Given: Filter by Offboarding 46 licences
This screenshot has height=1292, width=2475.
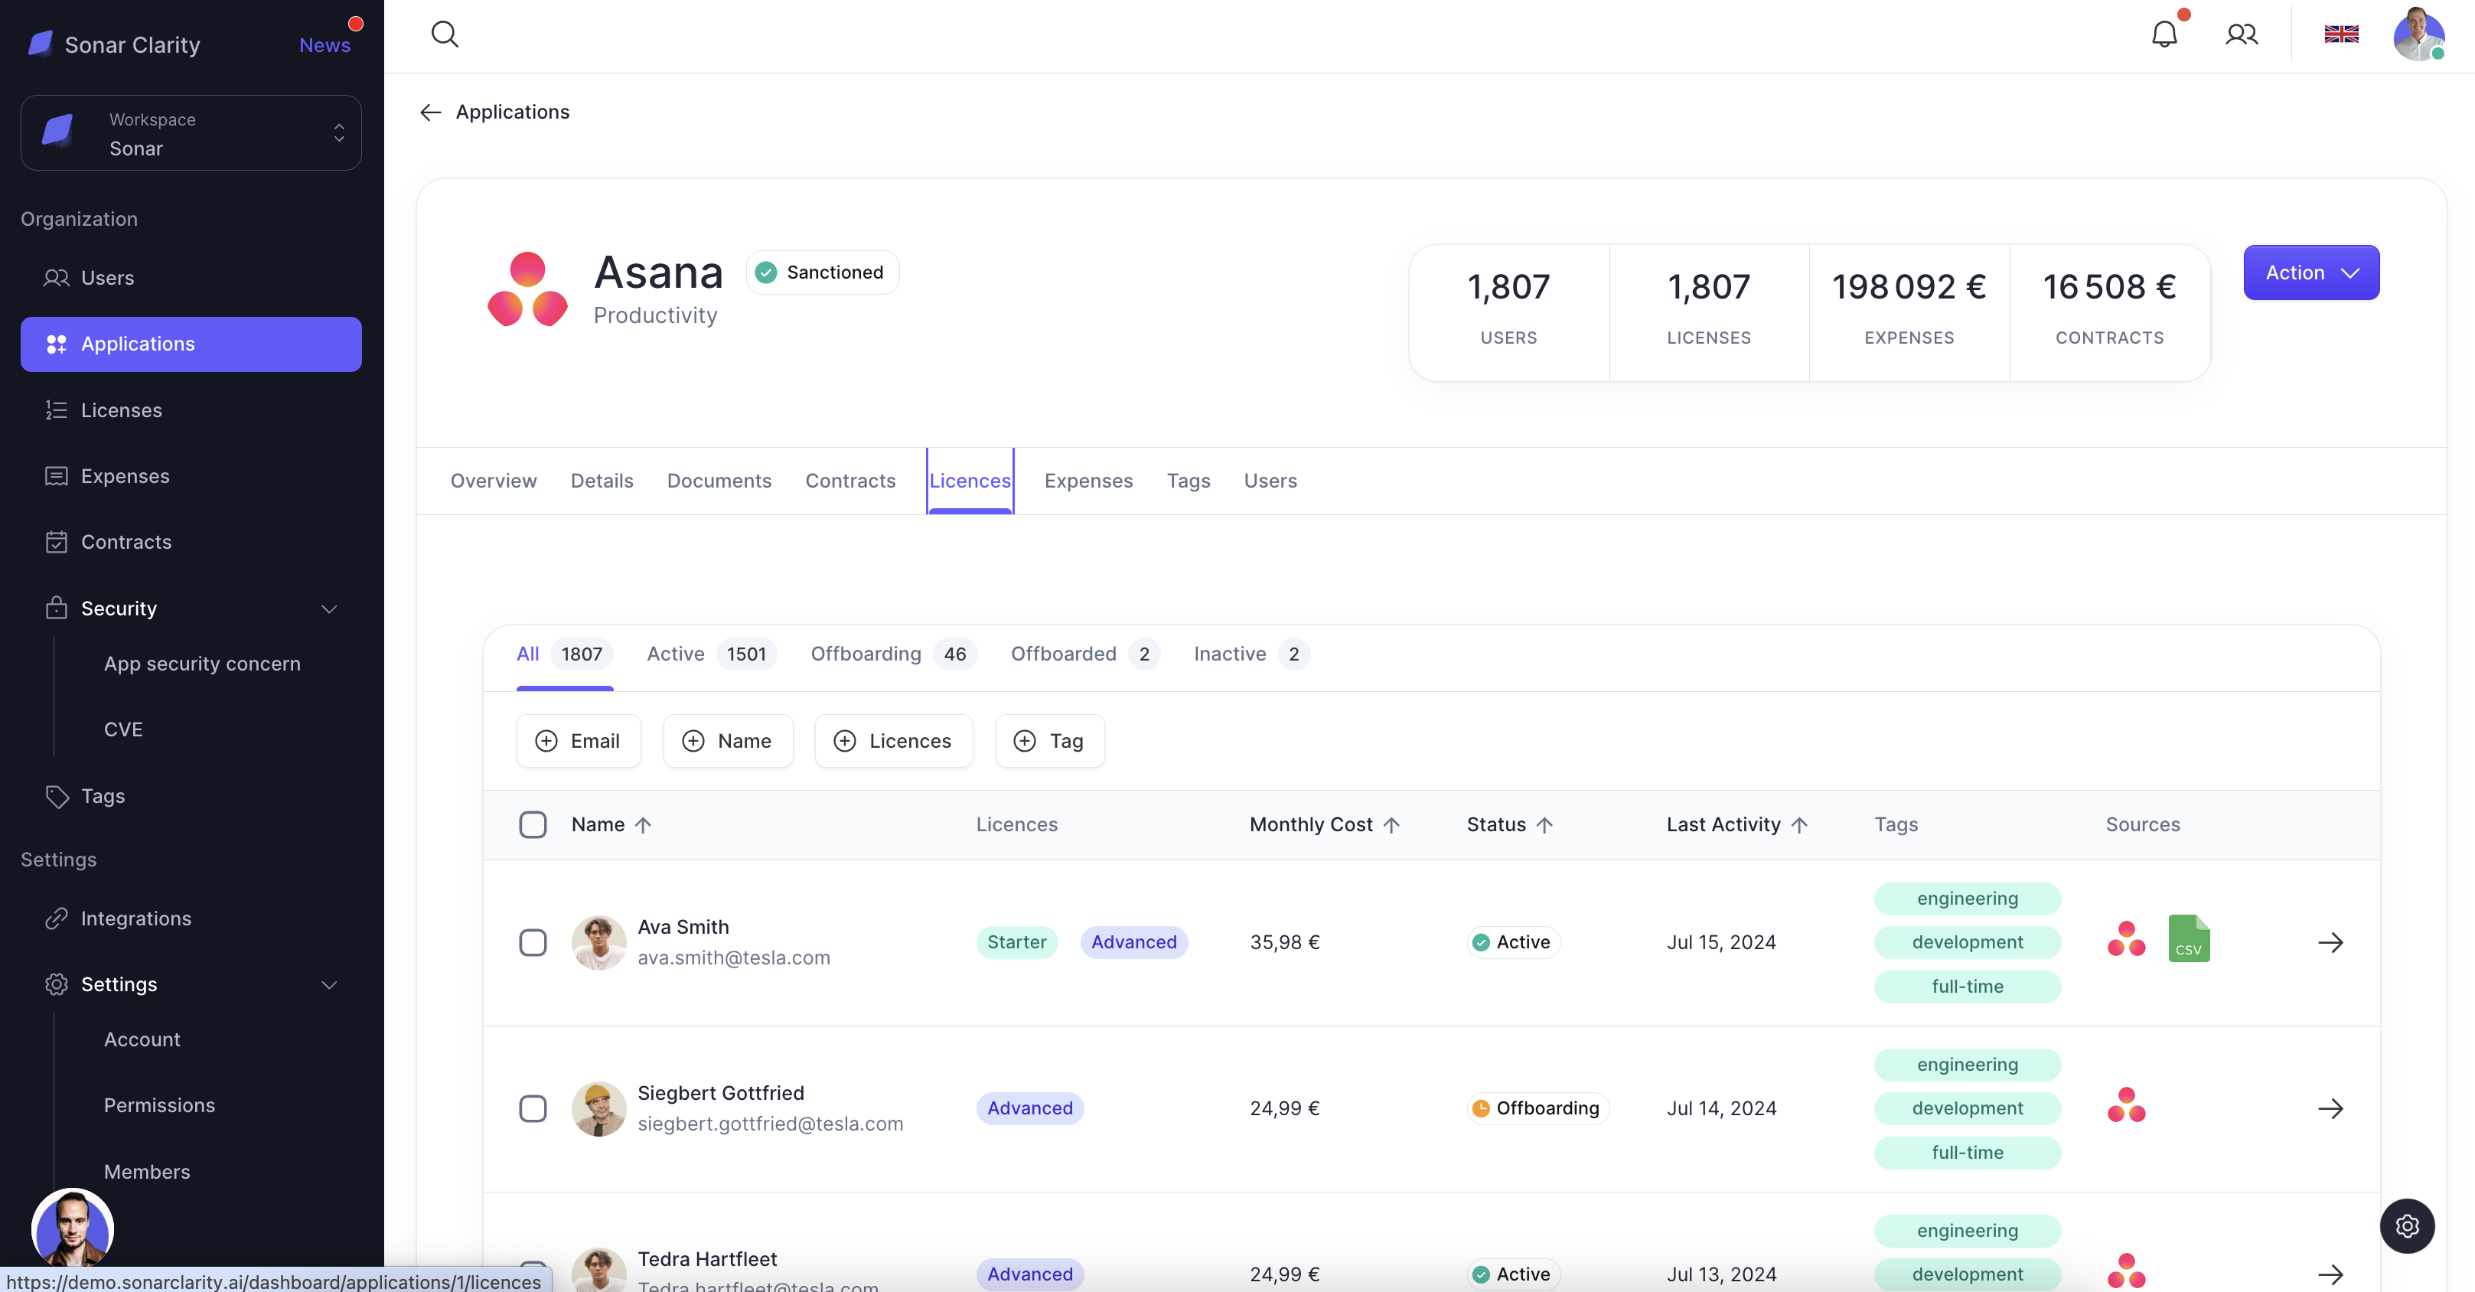Looking at the screenshot, I should (894, 654).
